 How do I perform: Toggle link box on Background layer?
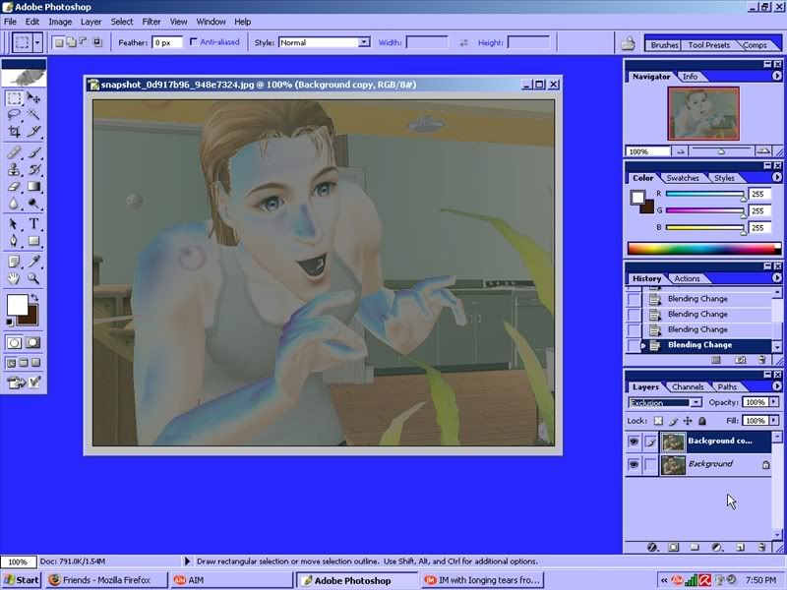(x=650, y=464)
